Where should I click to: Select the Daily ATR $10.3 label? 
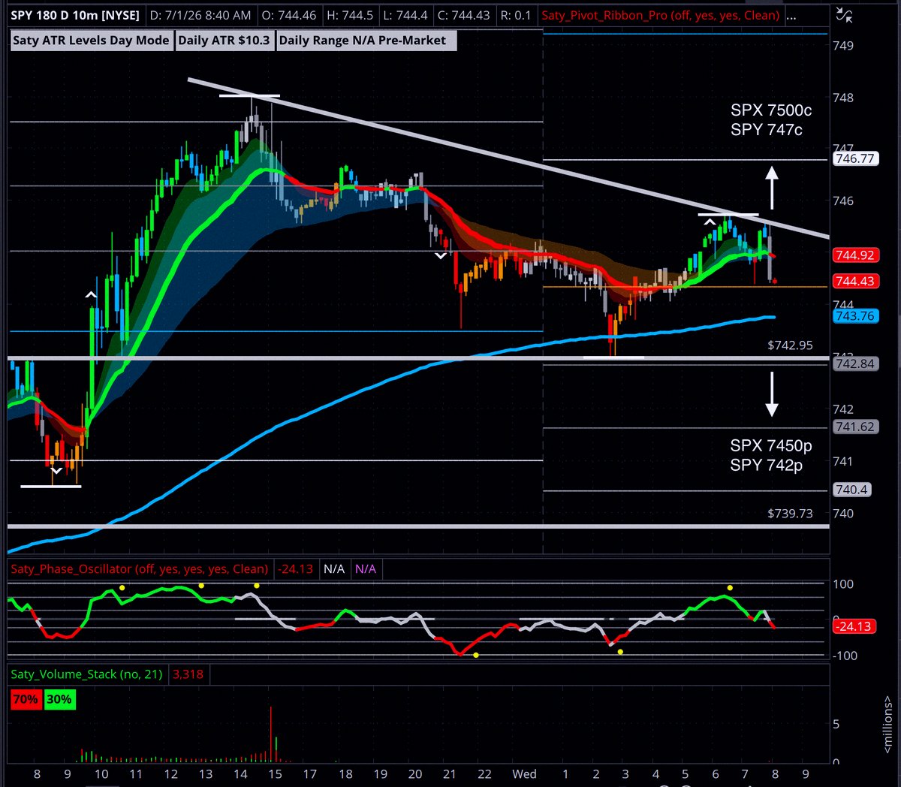pyautogui.click(x=224, y=41)
